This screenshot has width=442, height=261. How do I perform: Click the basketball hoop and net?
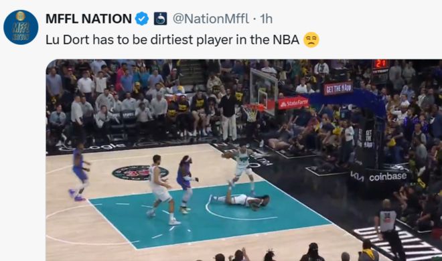pos(252,112)
